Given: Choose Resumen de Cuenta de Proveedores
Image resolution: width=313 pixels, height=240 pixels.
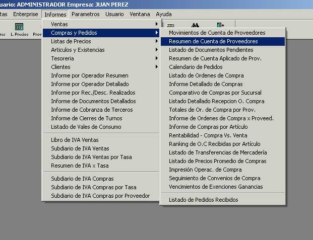Looking at the screenshot, I should click(x=223, y=41).
